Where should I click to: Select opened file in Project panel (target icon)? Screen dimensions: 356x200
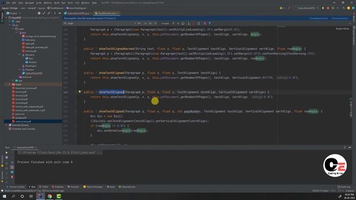click(39, 13)
